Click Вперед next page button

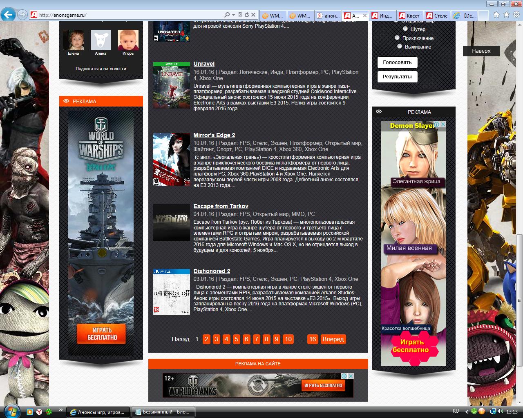pyautogui.click(x=333, y=339)
